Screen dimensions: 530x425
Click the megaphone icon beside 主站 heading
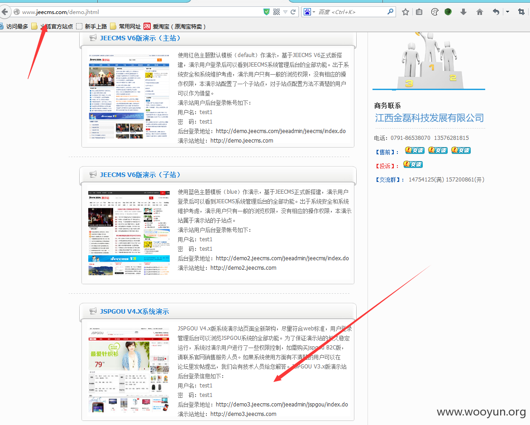click(x=93, y=38)
